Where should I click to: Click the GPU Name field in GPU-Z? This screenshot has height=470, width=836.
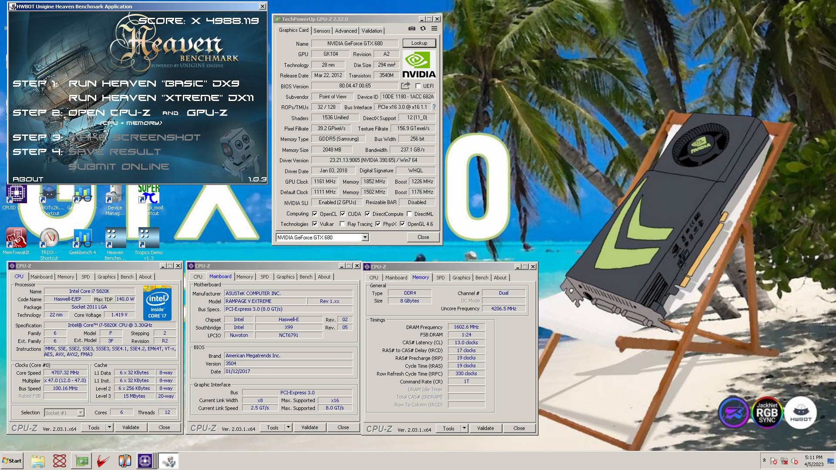click(355, 44)
